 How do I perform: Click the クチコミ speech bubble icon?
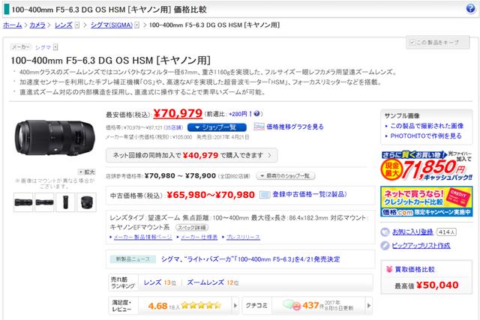pyautogui.click(x=292, y=305)
